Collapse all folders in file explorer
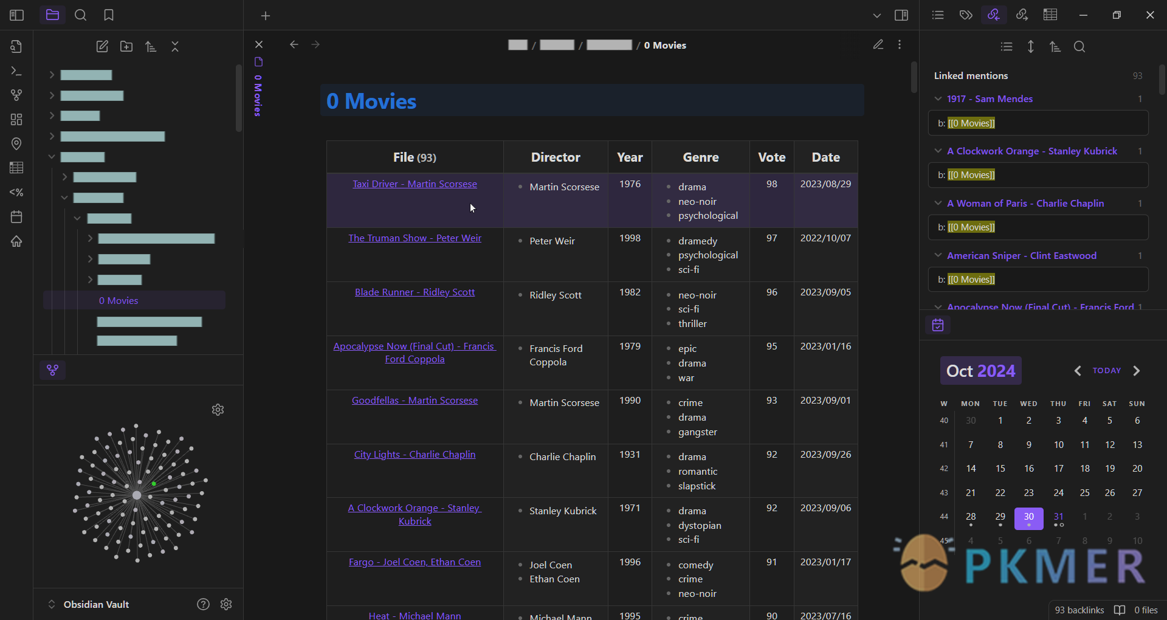The width and height of the screenshot is (1167, 620). [x=175, y=47]
